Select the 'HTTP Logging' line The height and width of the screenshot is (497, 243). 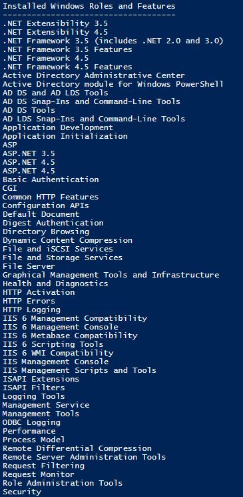point(31,310)
